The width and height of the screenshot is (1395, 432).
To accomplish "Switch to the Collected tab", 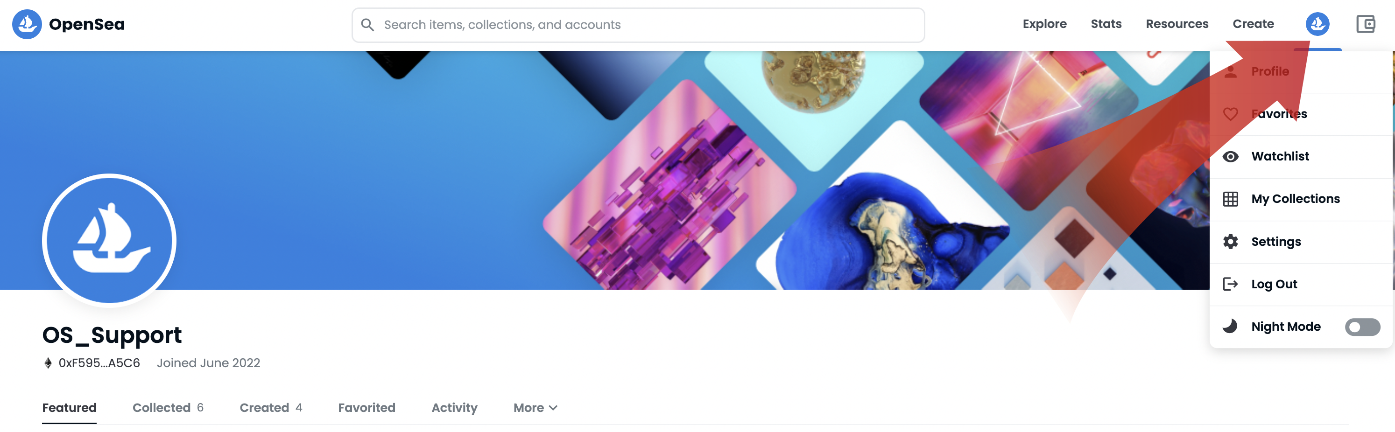I will point(168,408).
